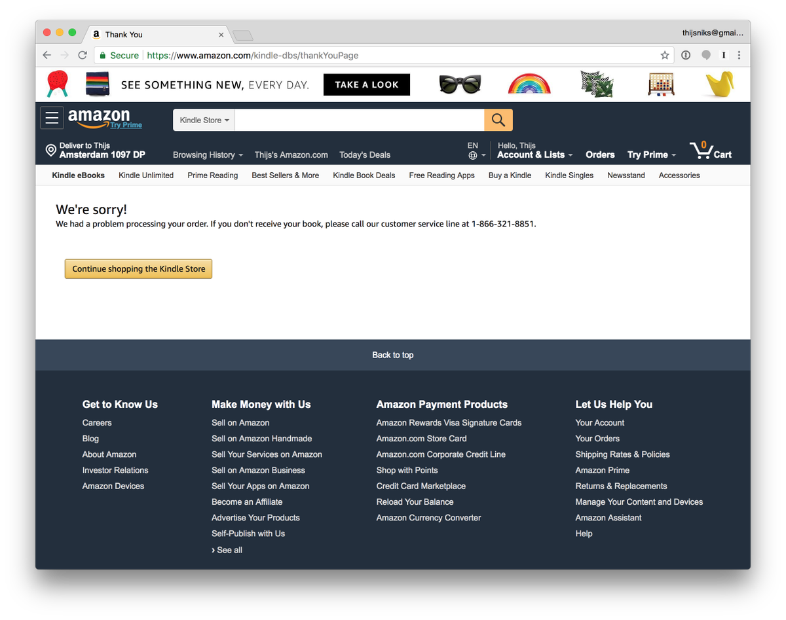Click the gray chat bubble extension icon
This screenshot has width=786, height=620.
pos(705,55)
